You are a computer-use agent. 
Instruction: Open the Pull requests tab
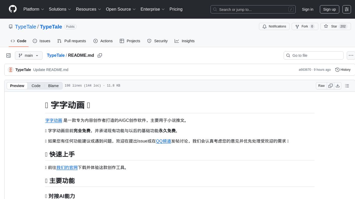(x=72, y=41)
